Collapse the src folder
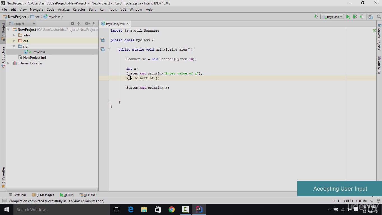382x215 pixels. pyautogui.click(x=14, y=46)
